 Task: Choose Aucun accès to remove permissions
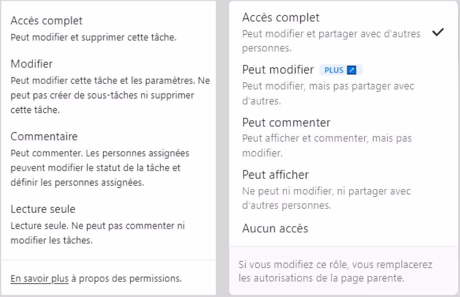tap(275, 229)
